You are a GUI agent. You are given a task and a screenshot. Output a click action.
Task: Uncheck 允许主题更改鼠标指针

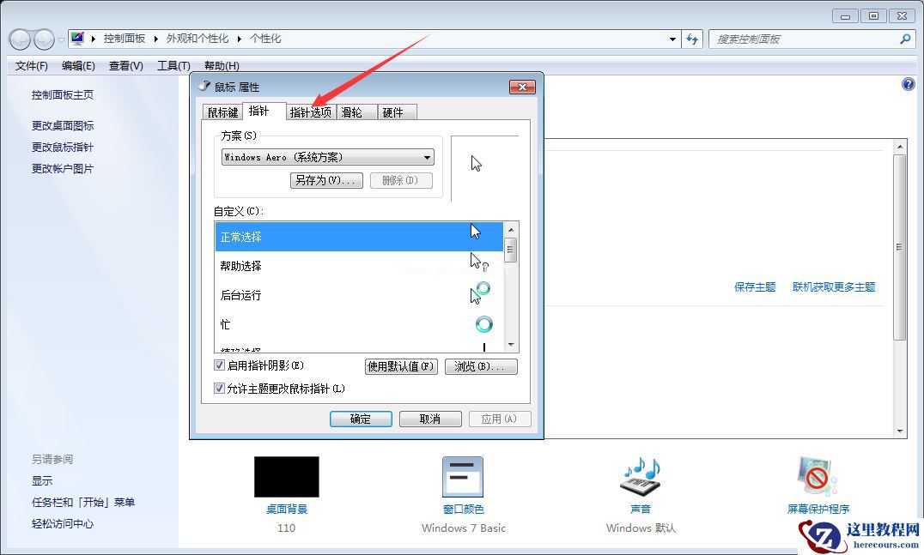(219, 388)
